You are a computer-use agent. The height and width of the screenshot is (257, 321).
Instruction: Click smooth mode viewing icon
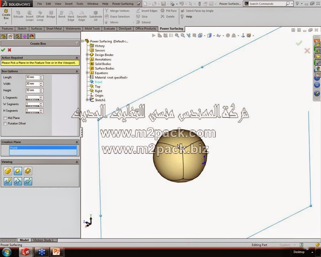[x=18, y=171]
